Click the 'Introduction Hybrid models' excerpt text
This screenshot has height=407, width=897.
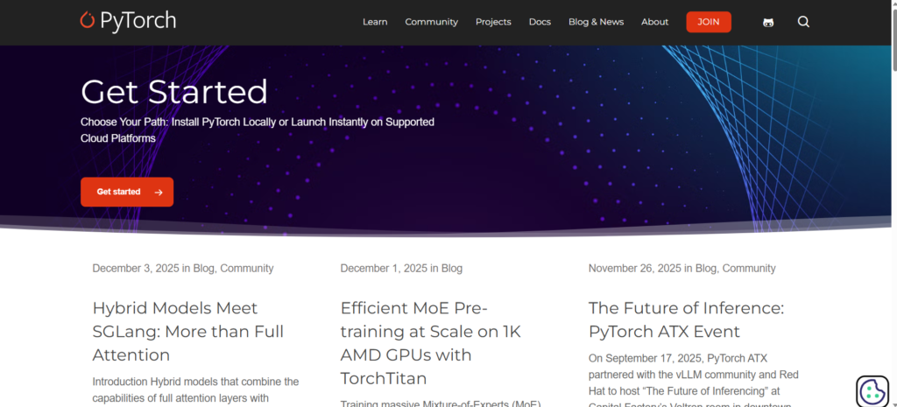coord(195,391)
